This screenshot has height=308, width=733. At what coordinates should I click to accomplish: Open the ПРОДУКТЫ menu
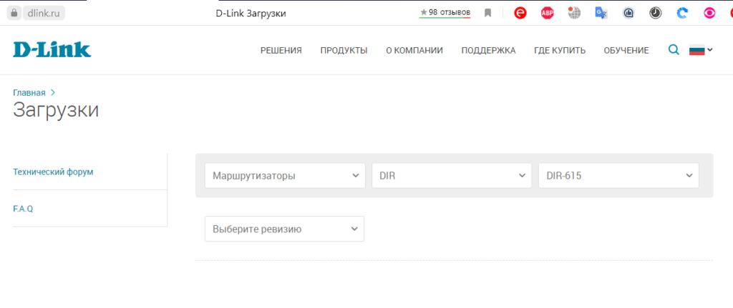(344, 51)
